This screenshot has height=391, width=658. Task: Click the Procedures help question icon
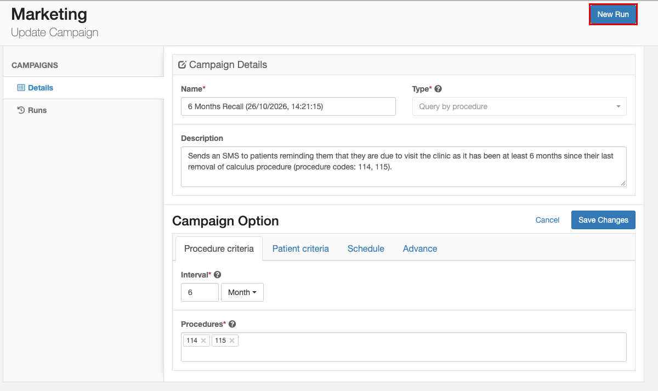232,324
